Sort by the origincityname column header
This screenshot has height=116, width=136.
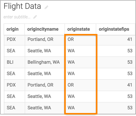coord(43,29)
